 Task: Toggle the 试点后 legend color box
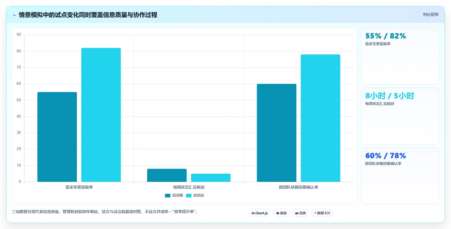click(x=189, y=196)
